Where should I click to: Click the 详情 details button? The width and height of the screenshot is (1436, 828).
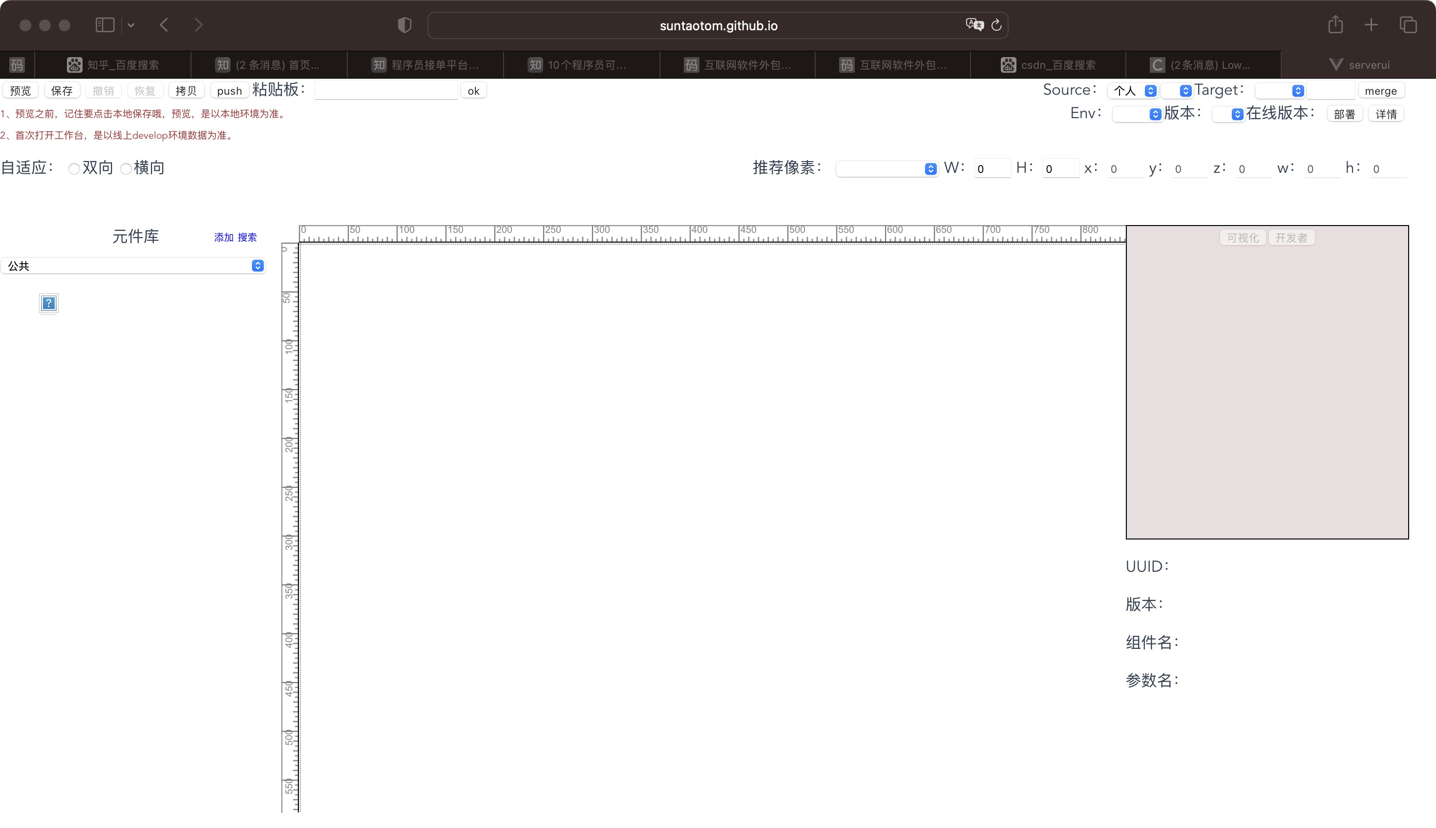click(1386, 114)
